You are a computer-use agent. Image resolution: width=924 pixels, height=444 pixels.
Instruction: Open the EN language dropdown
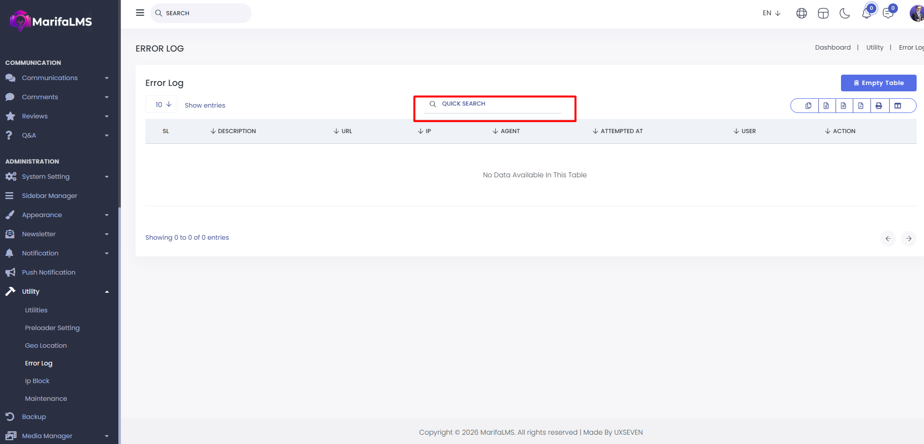pyautogui.click(x=771, y=13)
